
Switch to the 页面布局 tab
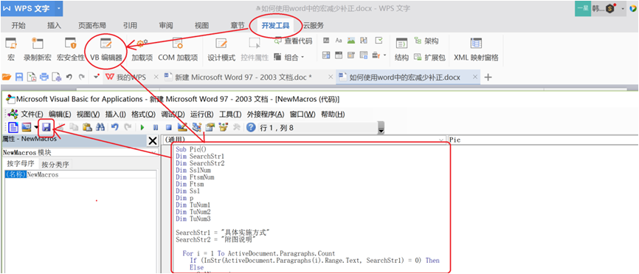pyautogui.click(x=92, y=25)
